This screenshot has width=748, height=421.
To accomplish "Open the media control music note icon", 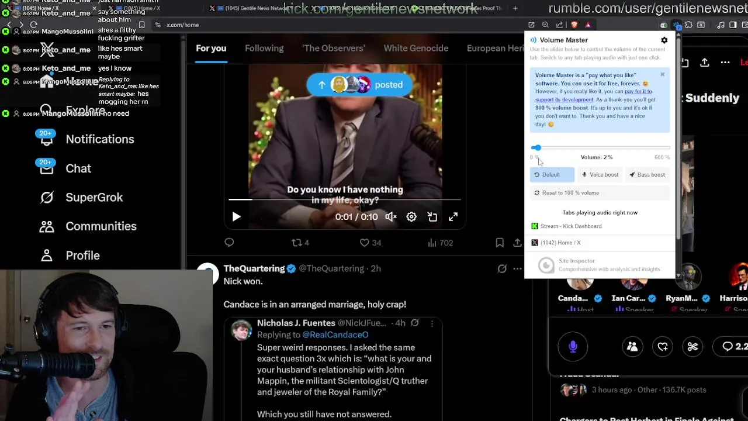I will [x=721, y=25].
